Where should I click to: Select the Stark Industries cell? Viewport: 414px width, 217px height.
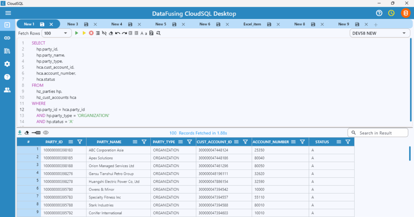pyautogui.click(x=118, y=205)
